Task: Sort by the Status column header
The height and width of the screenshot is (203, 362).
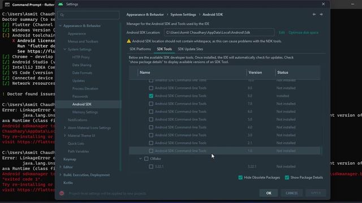Action: (x=283, y=73)
